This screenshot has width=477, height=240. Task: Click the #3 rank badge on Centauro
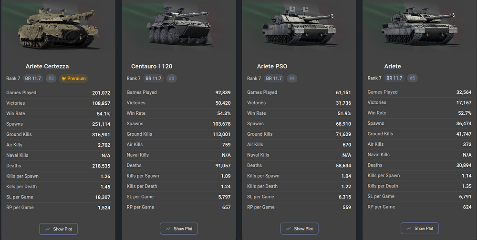[172, 79]
